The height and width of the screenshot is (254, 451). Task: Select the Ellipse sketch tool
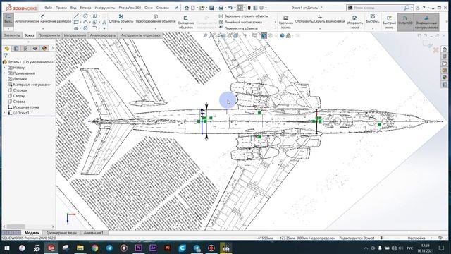pyautogui.click(x=95, y=22)
